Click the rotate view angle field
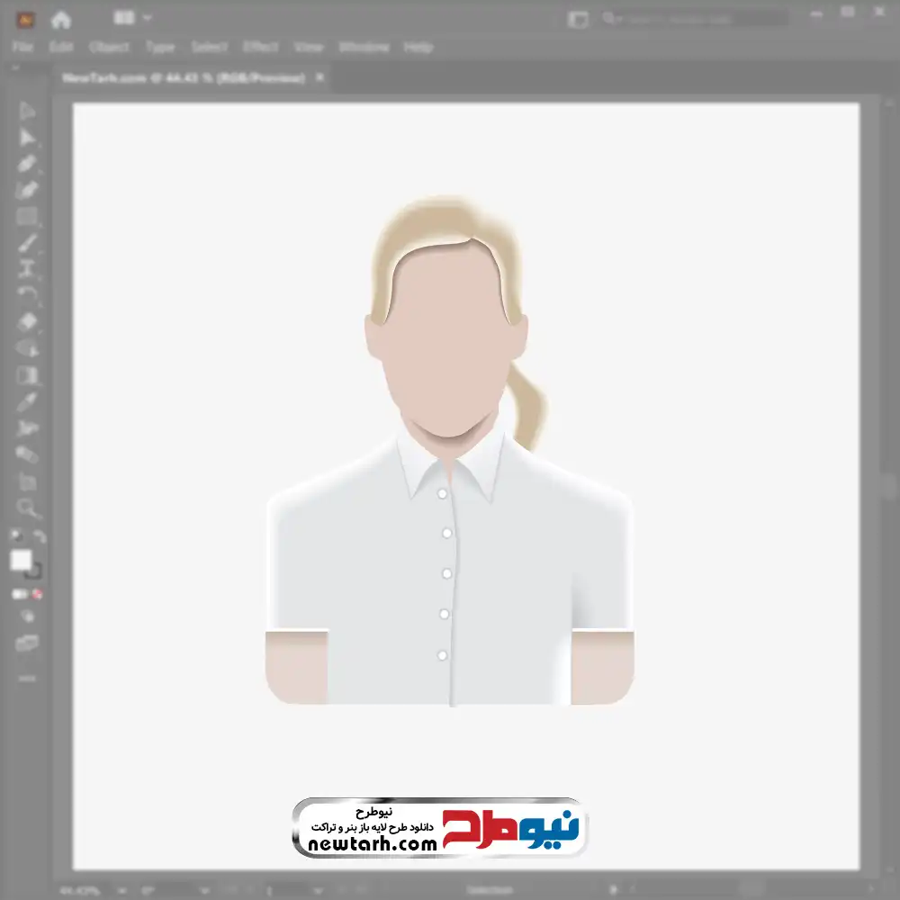The width and height of the screenshot is (900, 900). 166,891
